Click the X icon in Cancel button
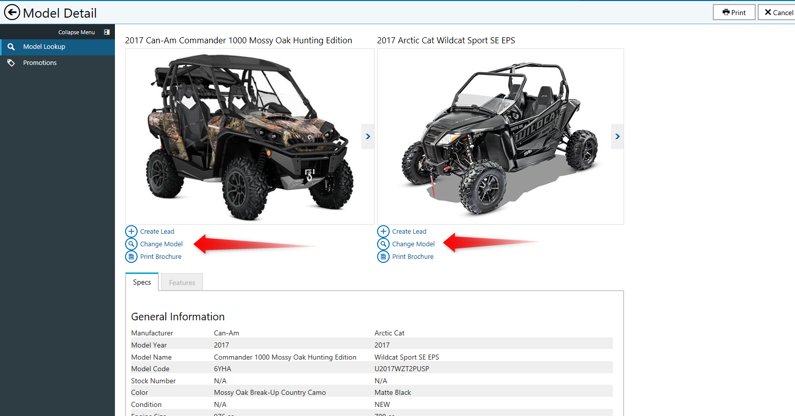Screen dimensions: 795x416 pyautogui.click(x=768, y=12)
